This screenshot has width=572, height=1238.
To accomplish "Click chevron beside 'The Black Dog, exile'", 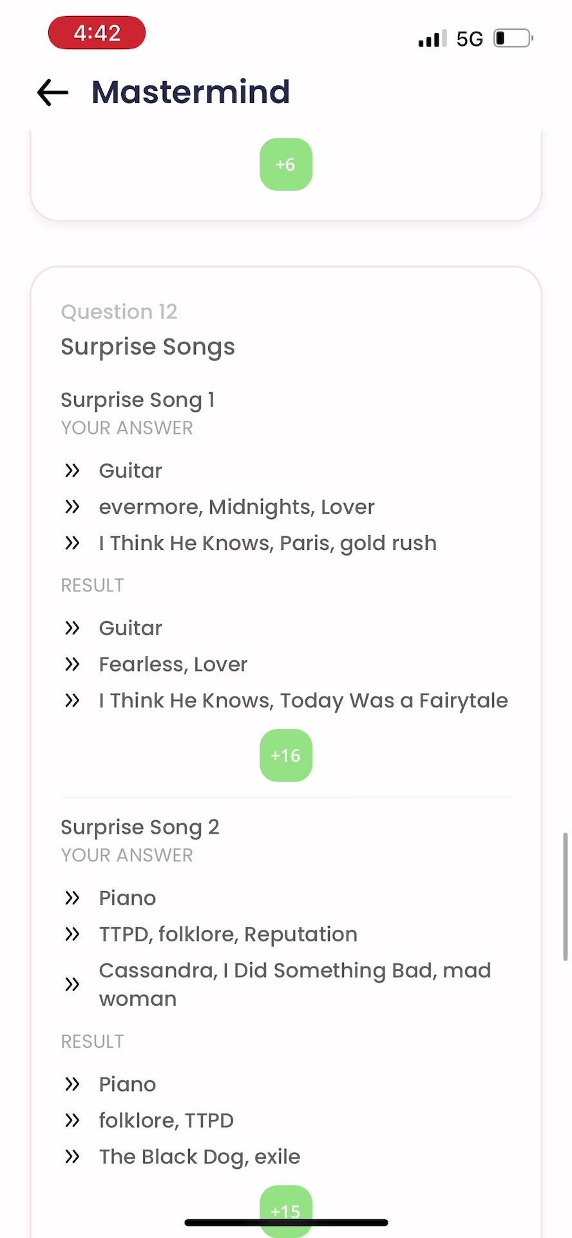I will (x=72, y=1157).
